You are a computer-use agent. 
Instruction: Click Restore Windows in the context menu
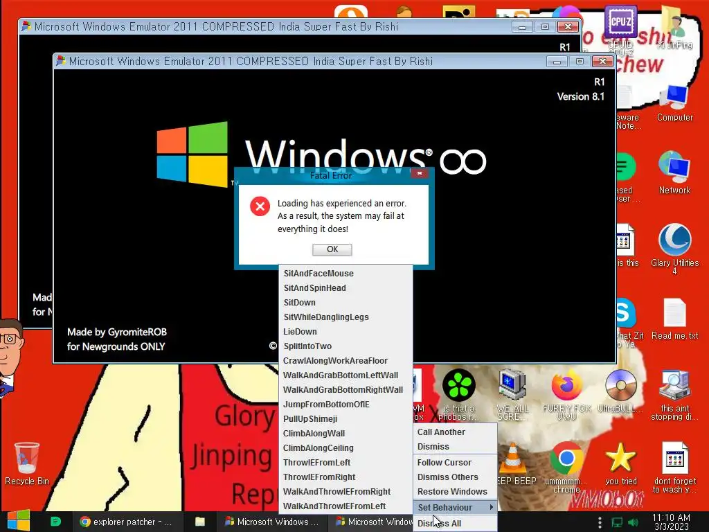pyautogui.click(x=455, y=491)
